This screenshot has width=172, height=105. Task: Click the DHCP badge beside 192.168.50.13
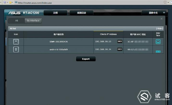coord(120,41)
